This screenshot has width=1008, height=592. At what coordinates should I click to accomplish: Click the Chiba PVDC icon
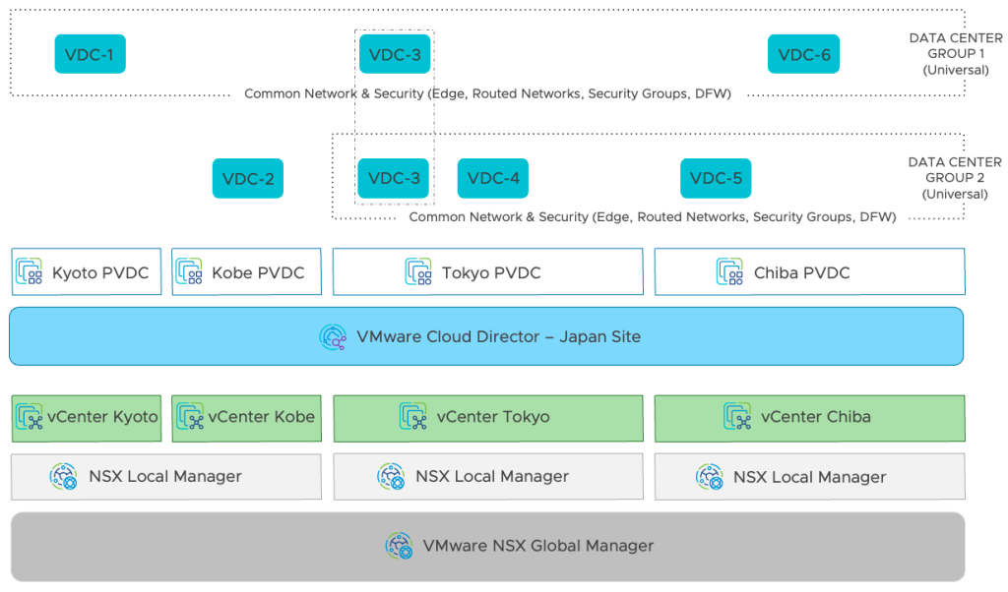[729, 271]
